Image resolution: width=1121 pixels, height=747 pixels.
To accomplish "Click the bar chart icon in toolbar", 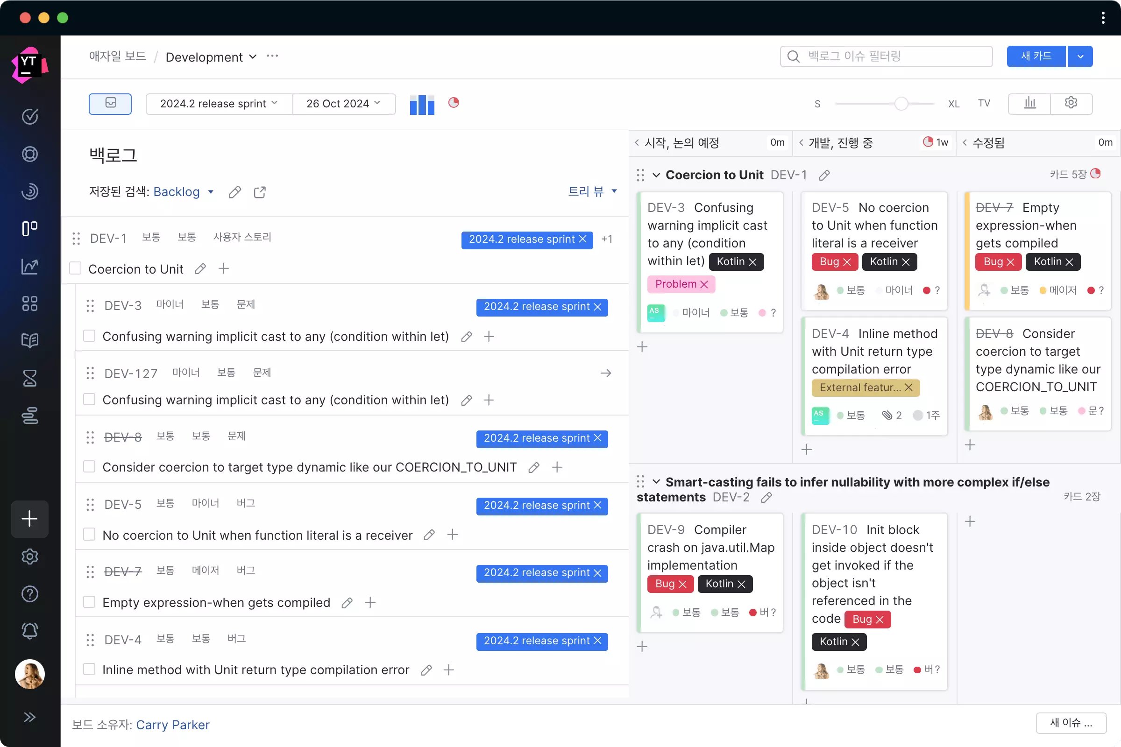I will point(422,103).
